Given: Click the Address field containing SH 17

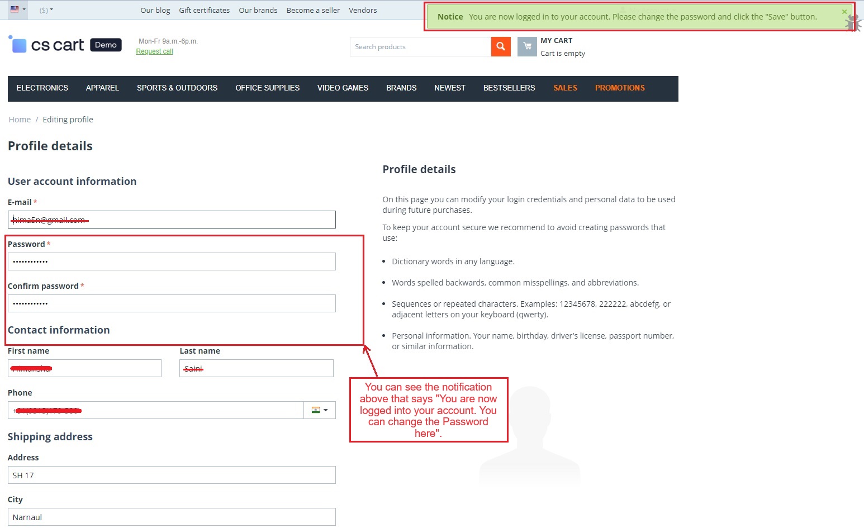Looking at the screenshot, I should 172,475.
